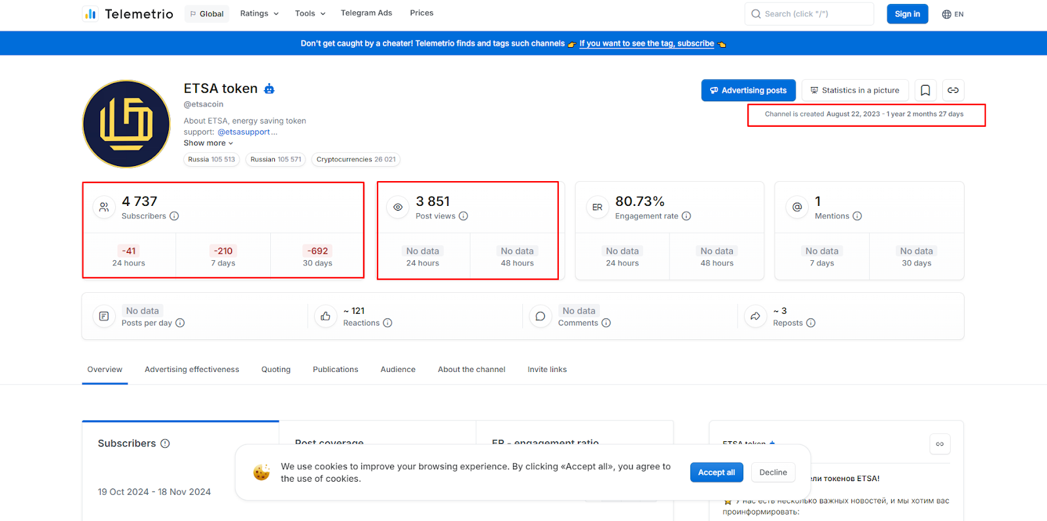Open the @etsasupport link
Screen dimensions: 1047x521
tap(243, 132)
